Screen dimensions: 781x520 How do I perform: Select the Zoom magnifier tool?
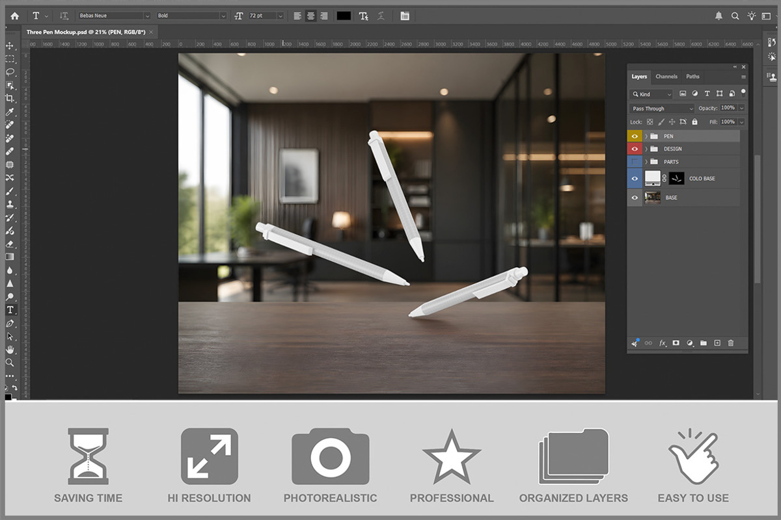tap(10, 363)
